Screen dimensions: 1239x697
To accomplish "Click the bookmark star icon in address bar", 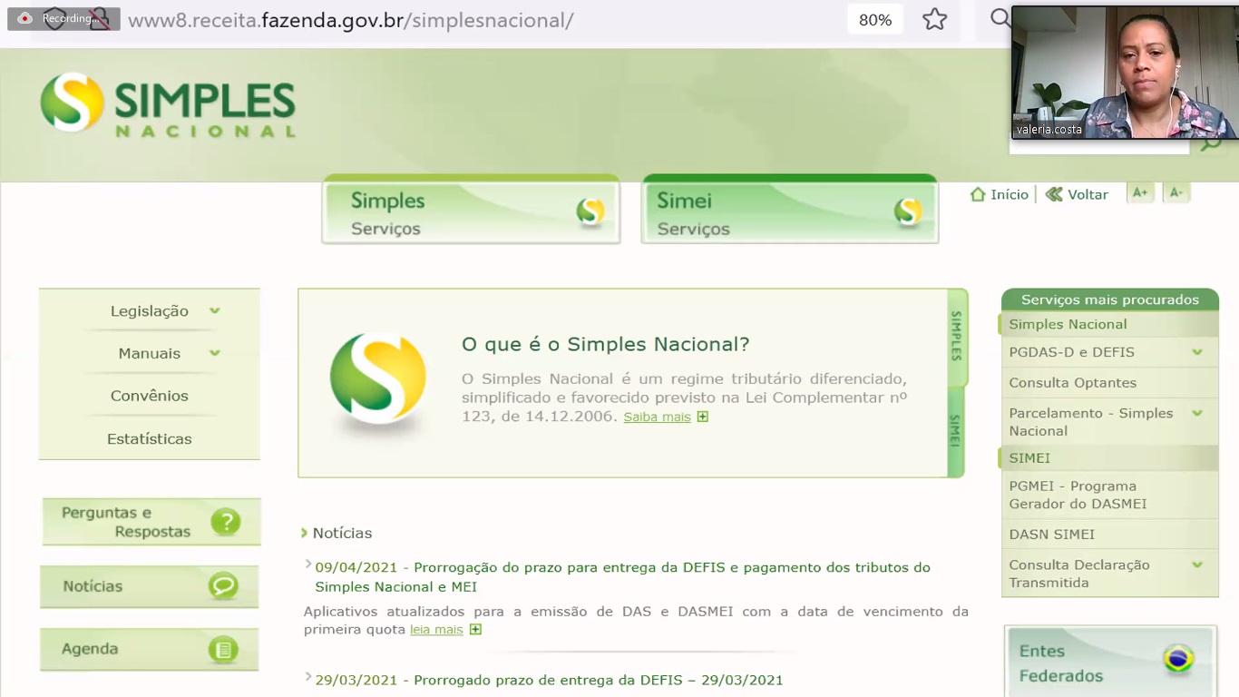I will click(x=935, y=19).
